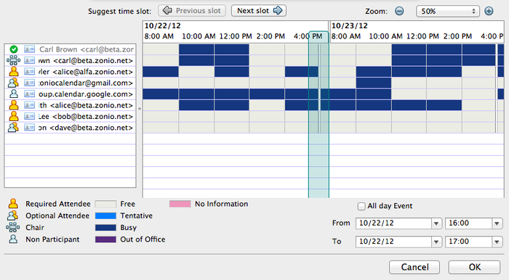This screenshot has width=509, height=280.
Task: Click optional attendee icon for dave@beta.zonio.net
Action: tap(13, 128)
